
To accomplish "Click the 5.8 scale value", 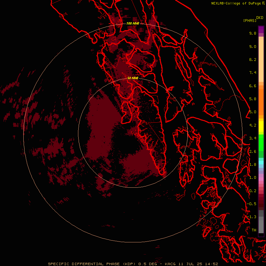I will [253, 99].
